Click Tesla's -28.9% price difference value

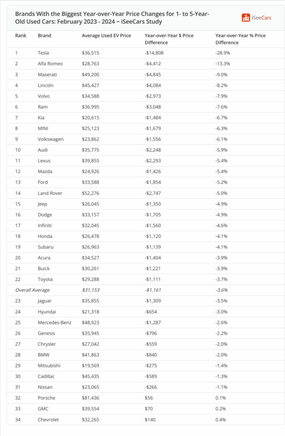click(x=223, y=53)
